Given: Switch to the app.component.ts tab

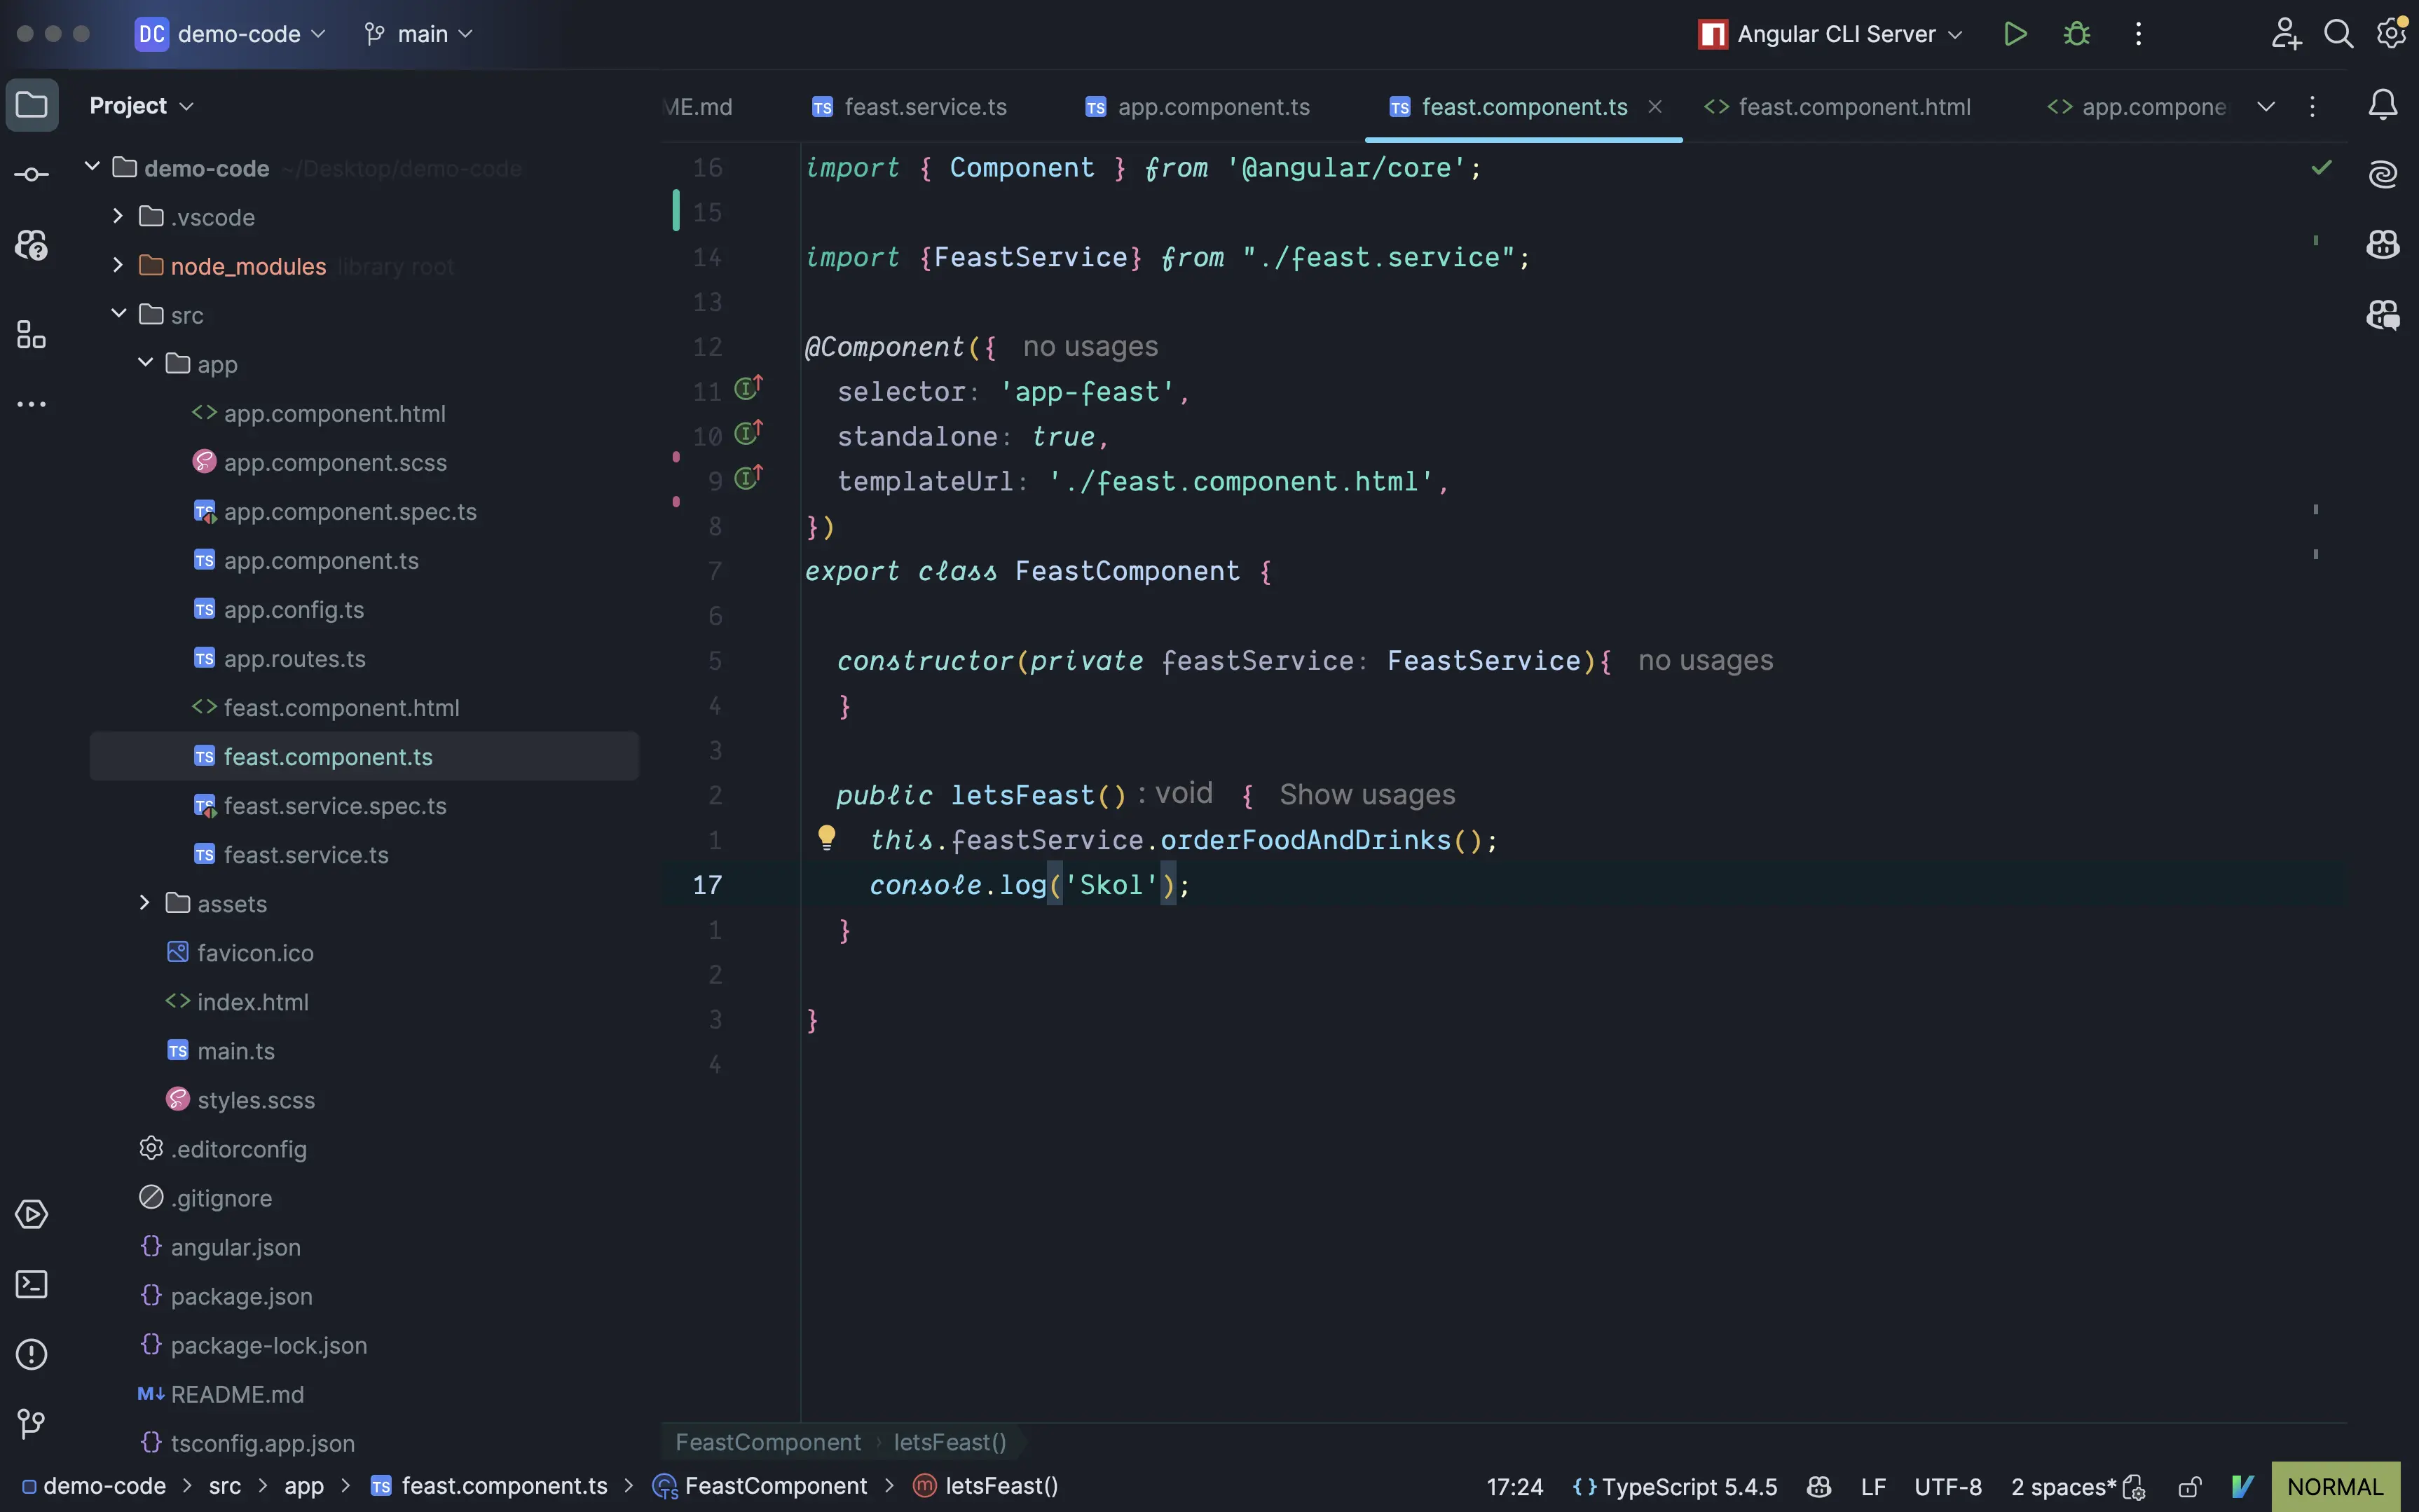Looking at the screenshot, I should 1197,107.
